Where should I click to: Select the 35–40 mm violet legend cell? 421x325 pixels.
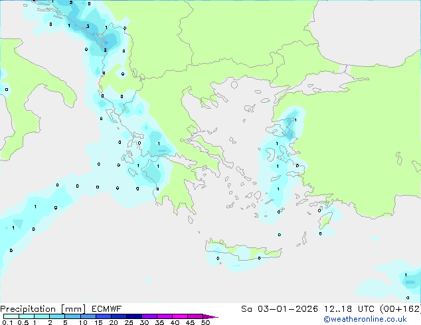pyautogui.click(x=165, y=316)
